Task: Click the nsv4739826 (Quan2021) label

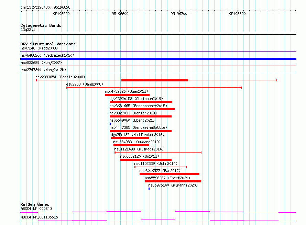Action: pos(127,91)
